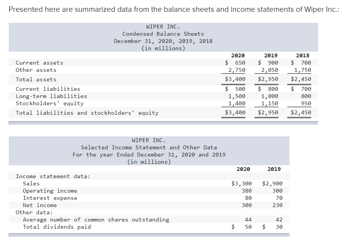Click the 'Other data:' label
This screenshot has width=352, height=242.
(34, 212)
